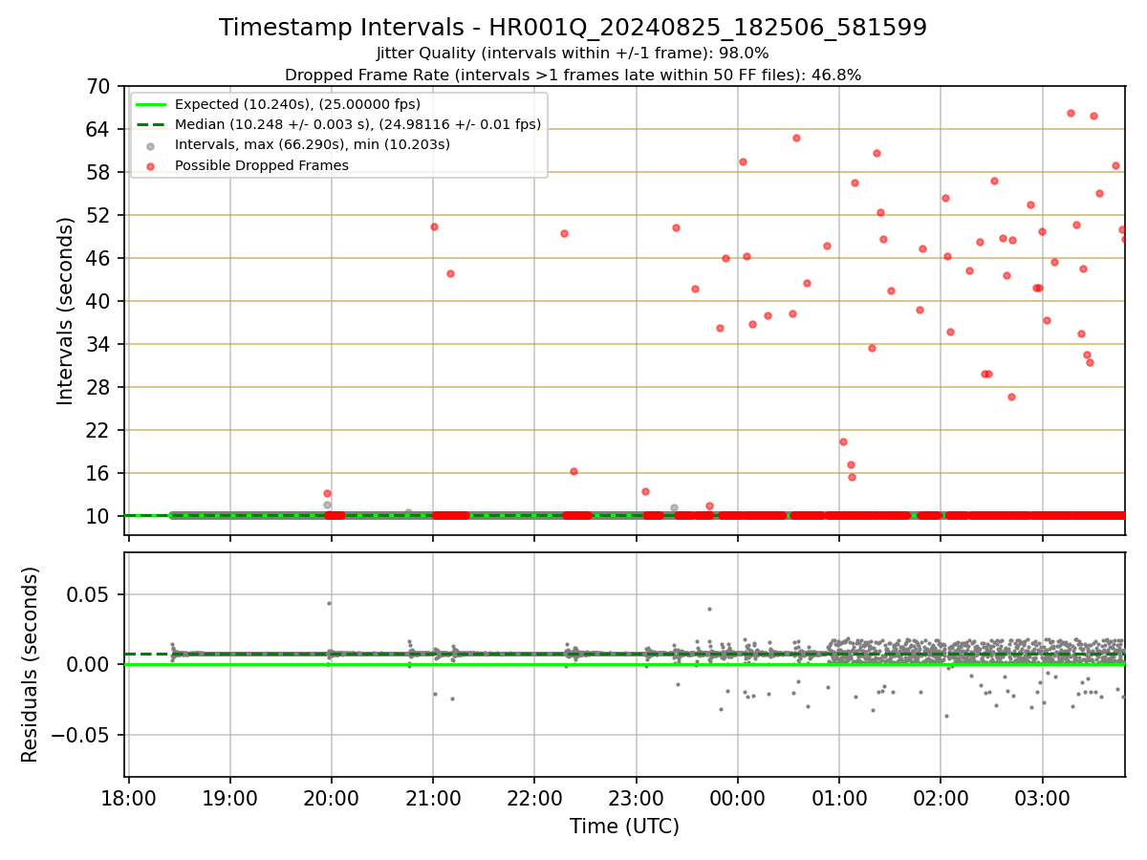Click y-axis tick label '52'
This screenshot has width=1147, height=860.
99,215
